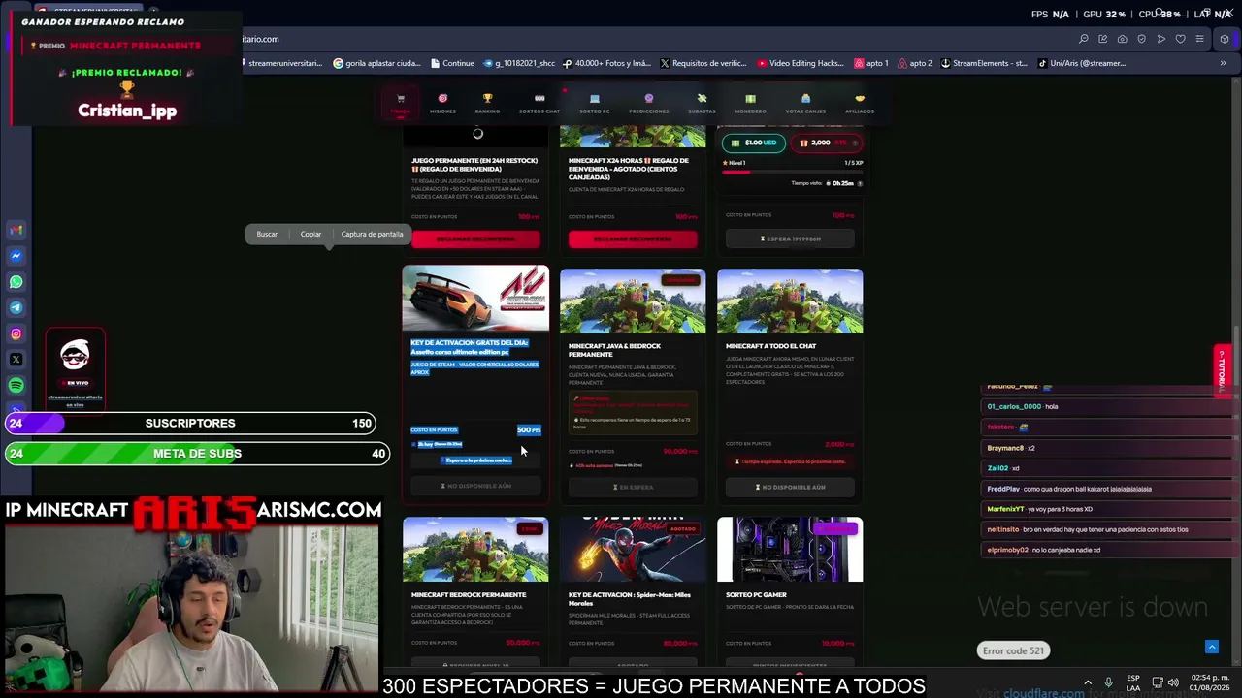This screenshot has height=698, width=1242.
Task: Open the g_10182021_shcc bookmark
Action: [x=518, y=63]
